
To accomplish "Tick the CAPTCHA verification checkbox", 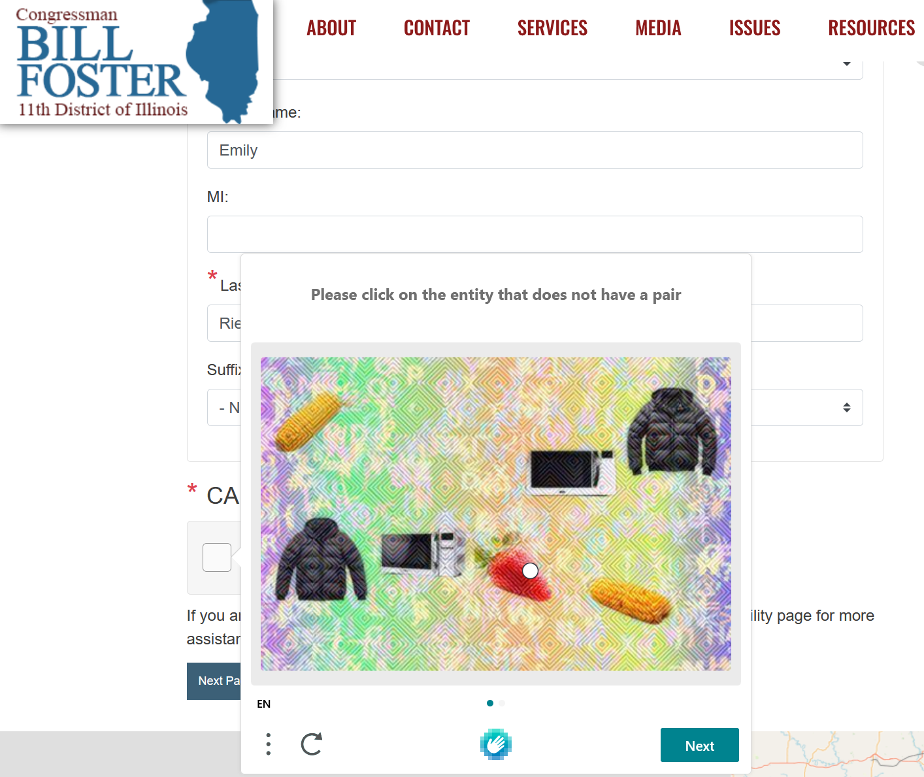I will click(x=217, y=557).
